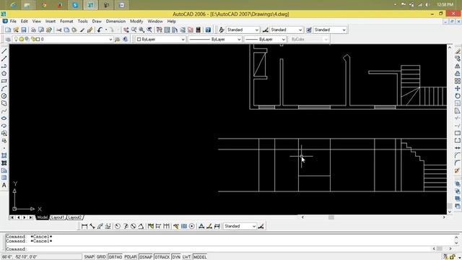Toggle LWT lineweight display
The image size is (462, 260).
coord(186,257)
